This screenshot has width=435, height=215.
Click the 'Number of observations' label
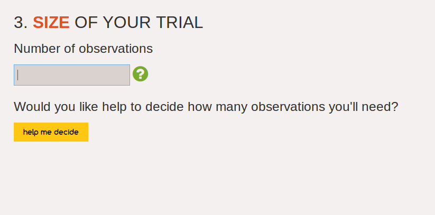83,49
